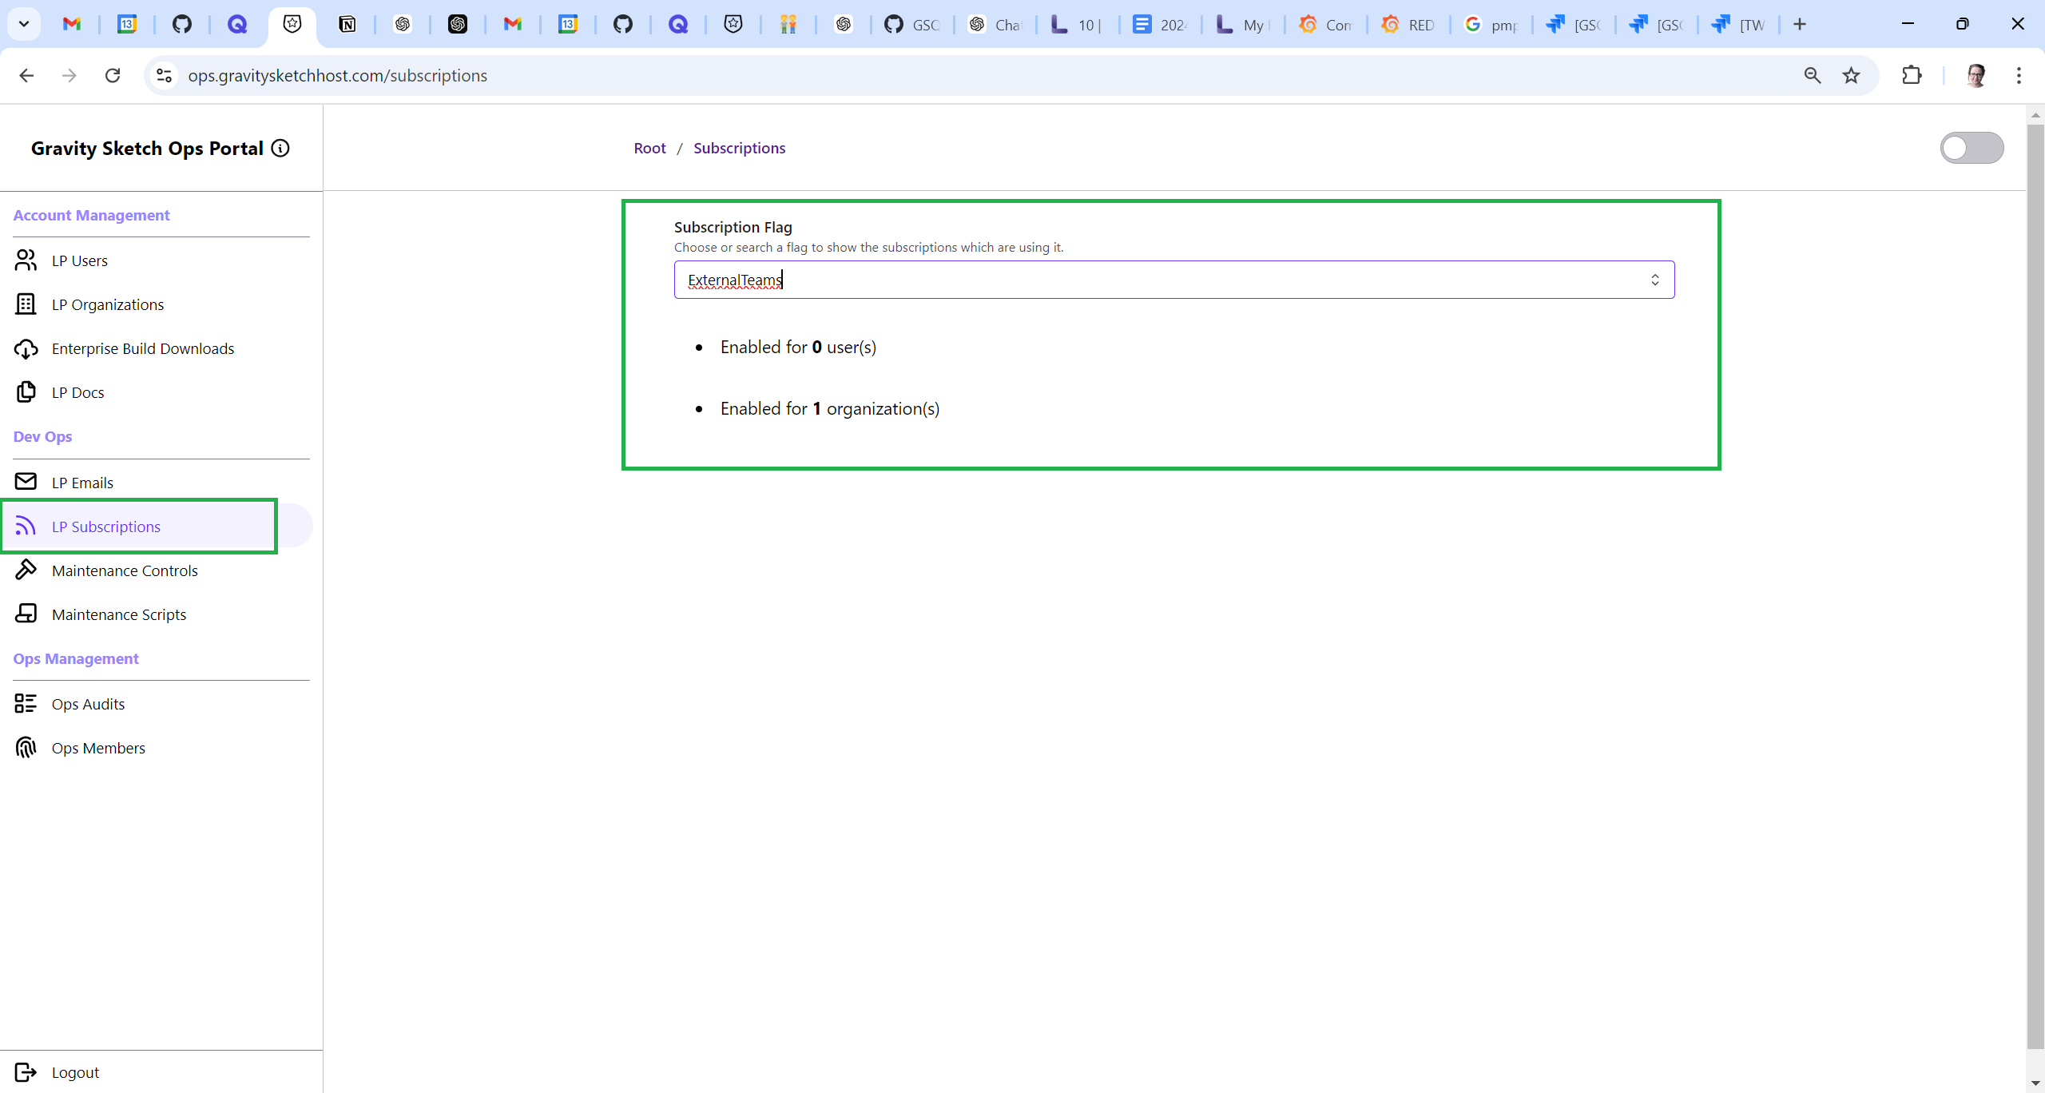
Task: Open the Maintenance Controls hammer icon
Action: (x=26, y=570)
